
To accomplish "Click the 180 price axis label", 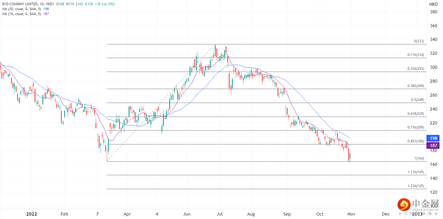I will pyautogui.click(x=434, y=151).
